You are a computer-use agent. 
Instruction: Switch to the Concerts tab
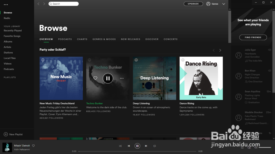170,39
